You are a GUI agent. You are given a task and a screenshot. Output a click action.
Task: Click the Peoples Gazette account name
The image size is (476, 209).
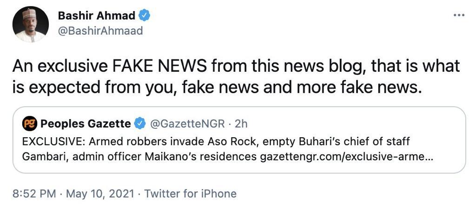[86, 123]
